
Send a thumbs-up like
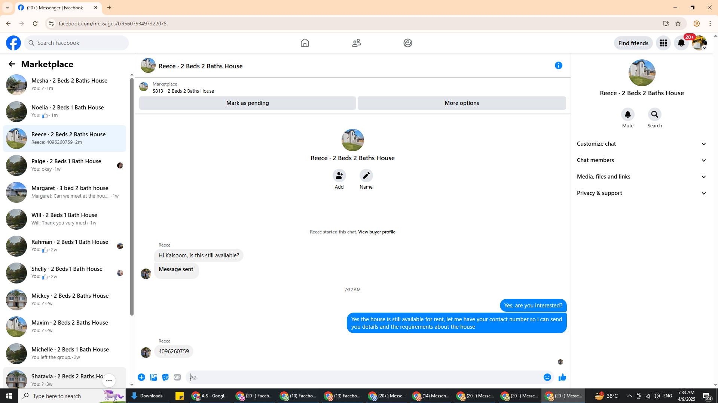562,377
